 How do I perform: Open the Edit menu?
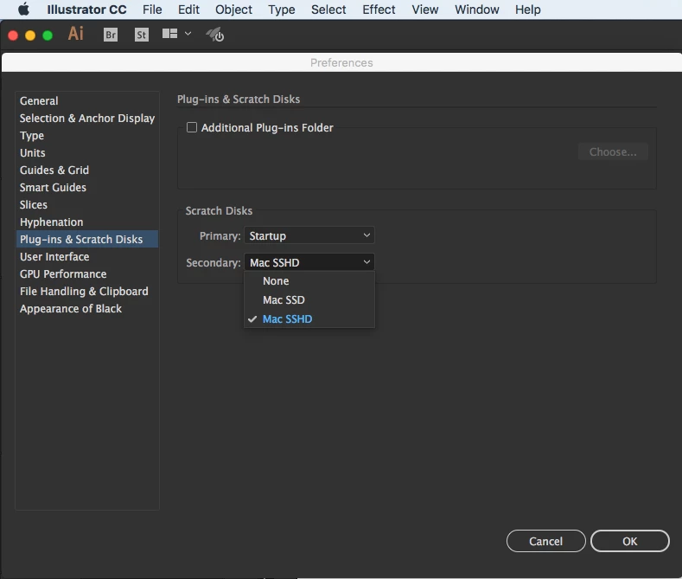point(188,10)
